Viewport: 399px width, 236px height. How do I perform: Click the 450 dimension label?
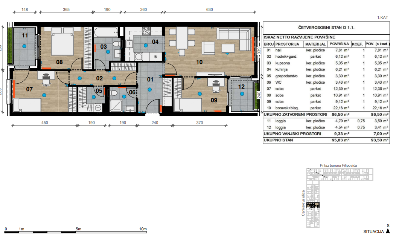point(44,123)
